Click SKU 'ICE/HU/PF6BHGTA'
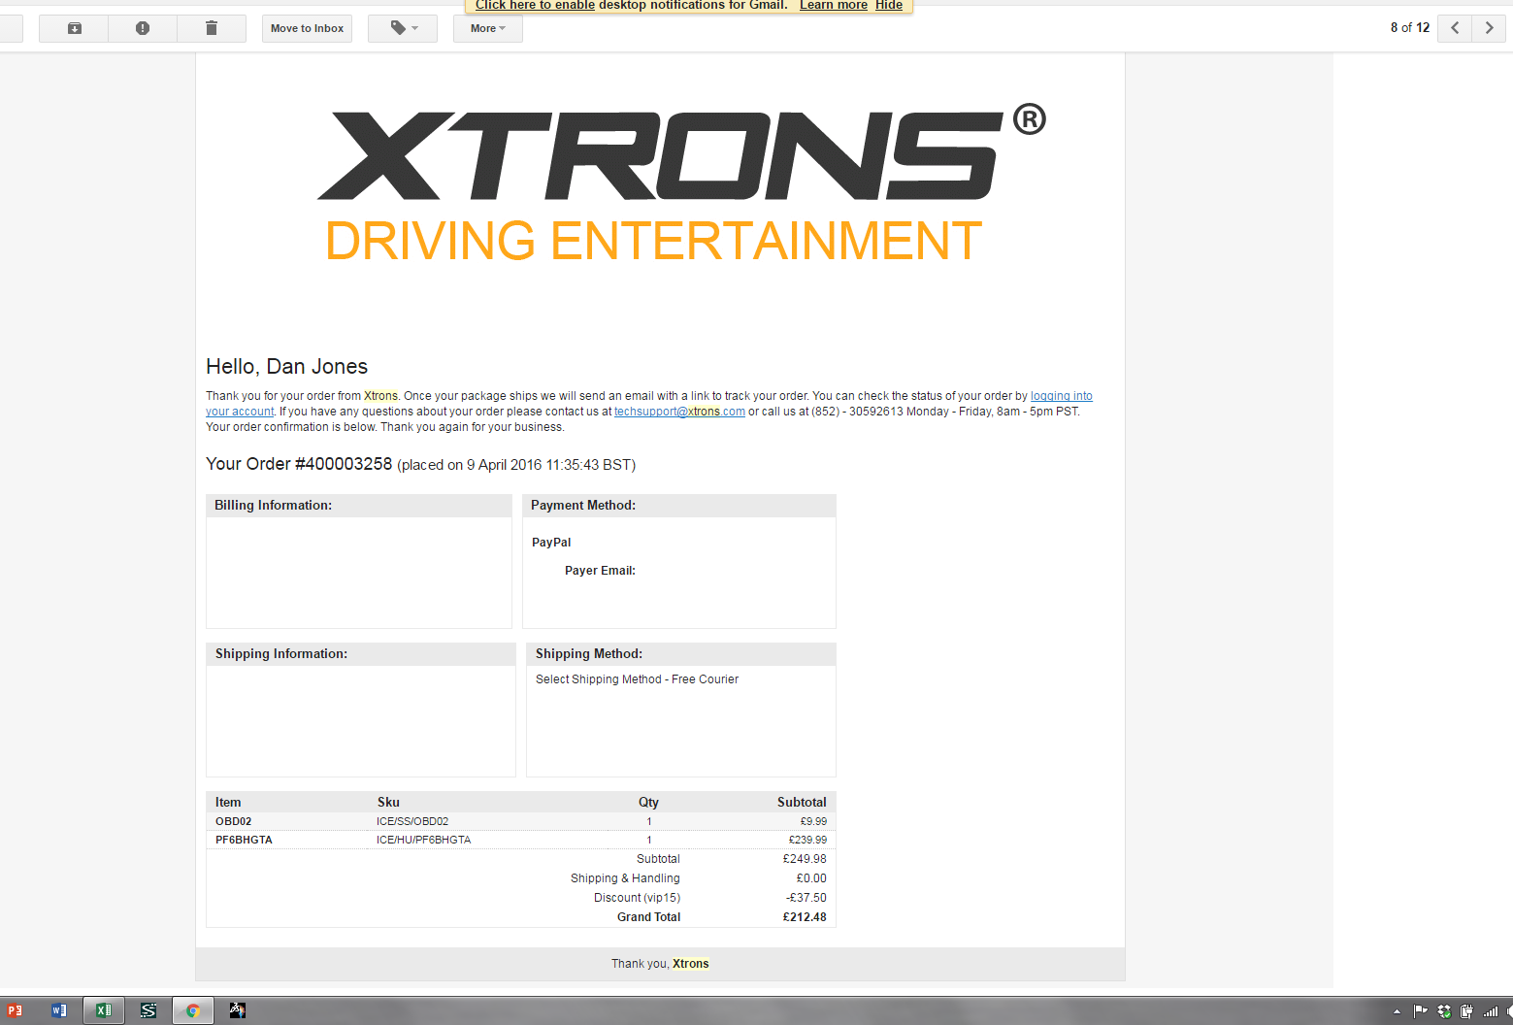Viewport: 1513px width, 1025px height. (424, 840)
